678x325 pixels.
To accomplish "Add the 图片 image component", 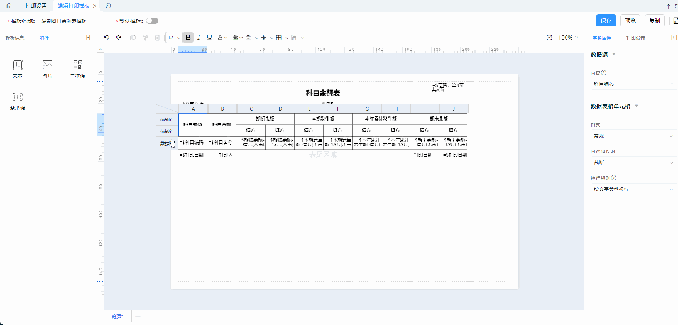I will (47, 69).
